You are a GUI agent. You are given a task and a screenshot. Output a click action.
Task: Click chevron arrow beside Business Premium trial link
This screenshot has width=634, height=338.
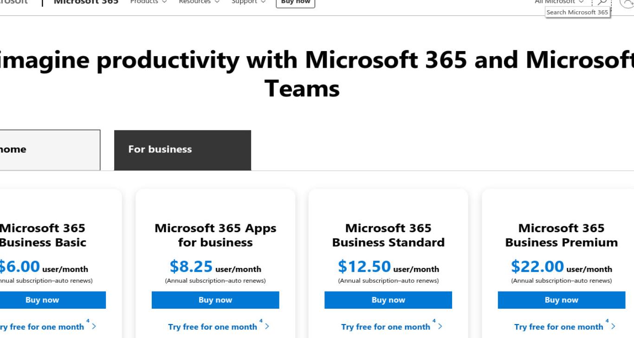[613, 326]
